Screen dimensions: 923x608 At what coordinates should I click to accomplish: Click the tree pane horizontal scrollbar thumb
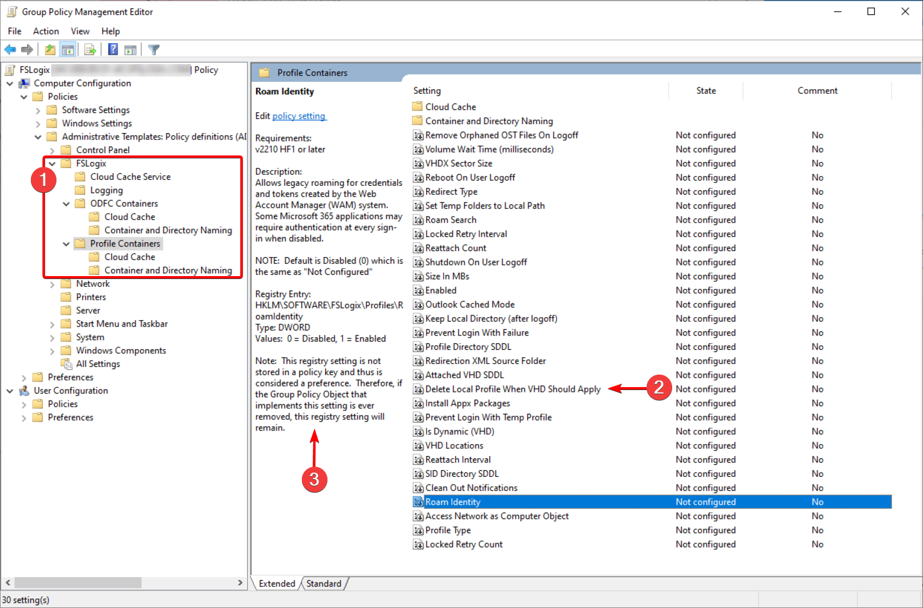[78, 582]
